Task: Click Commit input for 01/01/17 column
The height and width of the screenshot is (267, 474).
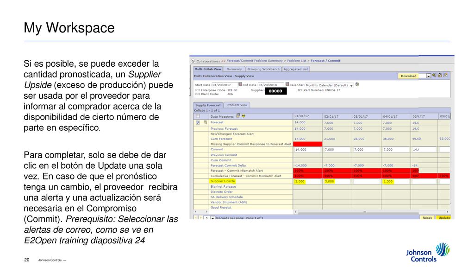Action: [307, 150]
